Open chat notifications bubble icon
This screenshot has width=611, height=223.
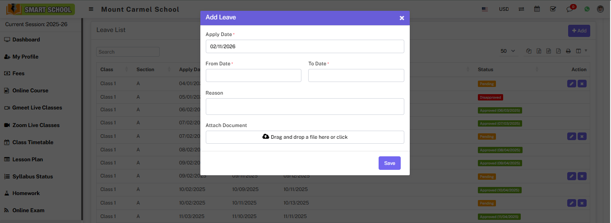(x=569, y=9)
